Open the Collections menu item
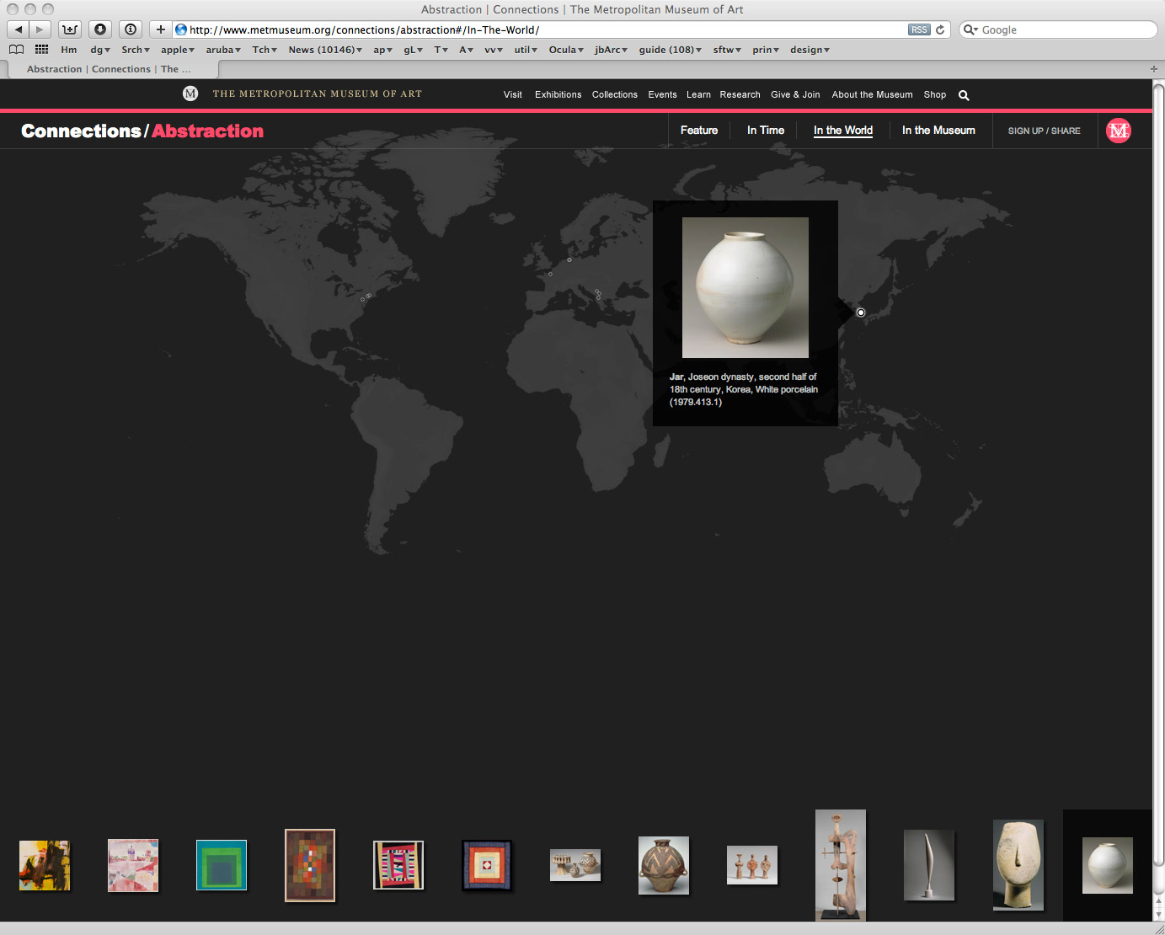This screenshot has height=935, width=1165. (x=615, y=94)
